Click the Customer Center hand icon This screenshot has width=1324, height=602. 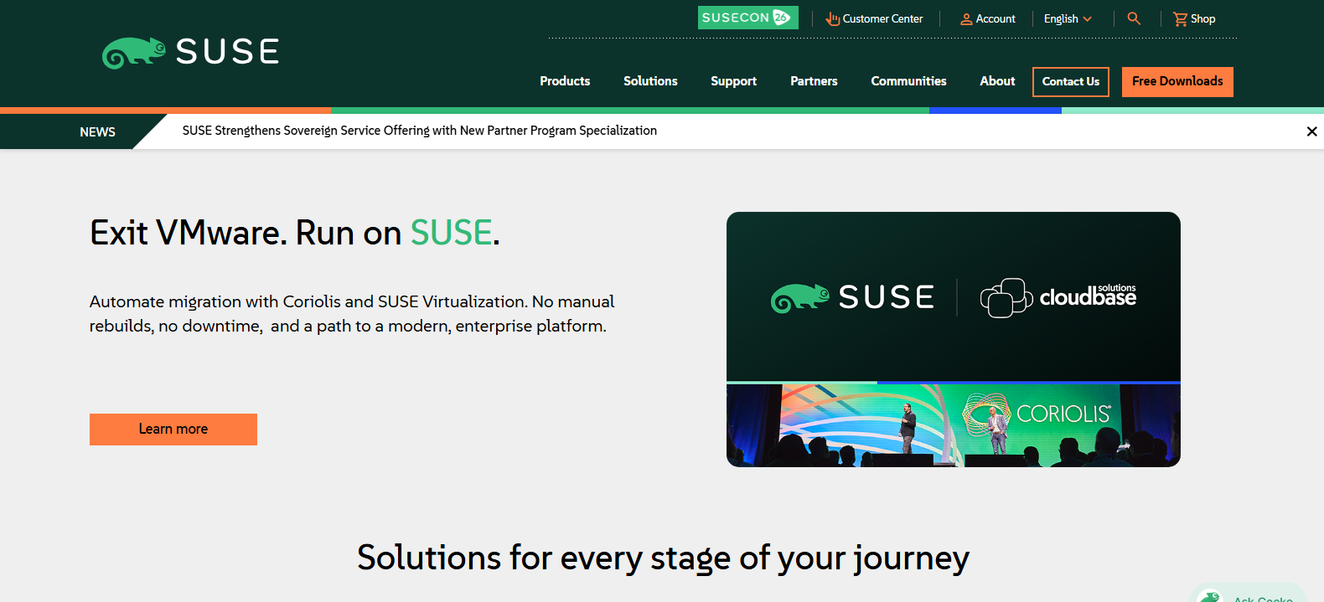click(x=832, y=18)
